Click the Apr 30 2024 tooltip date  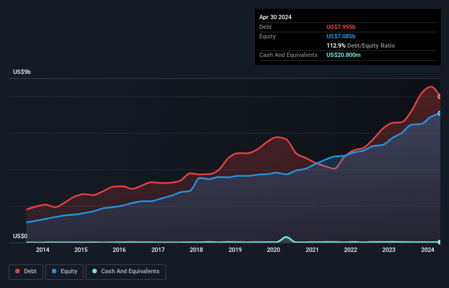coord(276,17)
